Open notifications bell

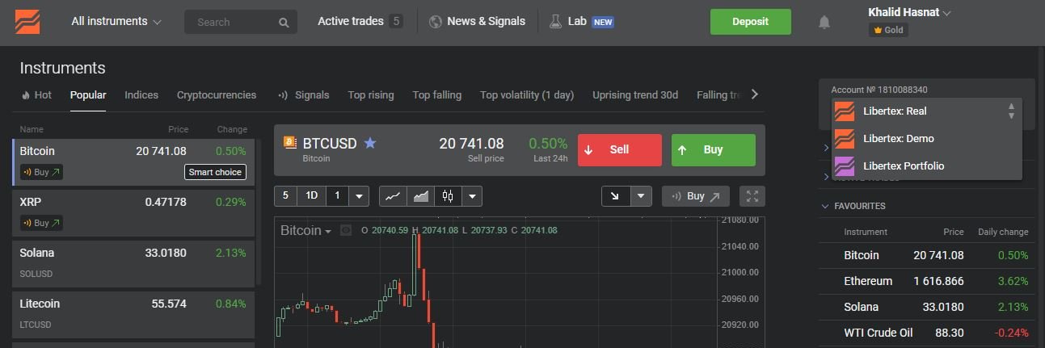[824, 23]
